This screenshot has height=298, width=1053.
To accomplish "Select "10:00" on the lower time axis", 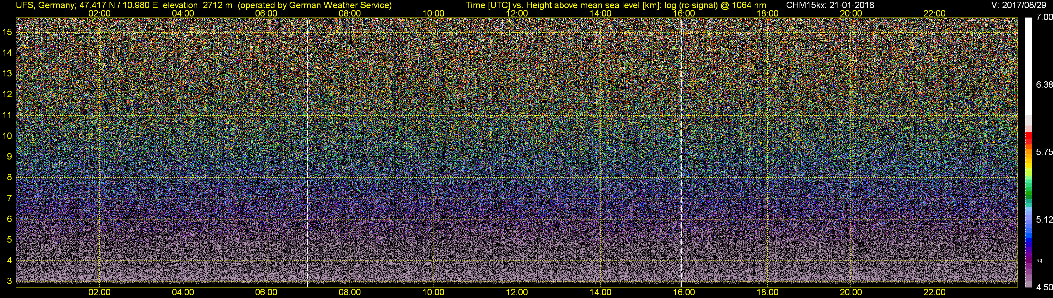I will tap(433, 292).
